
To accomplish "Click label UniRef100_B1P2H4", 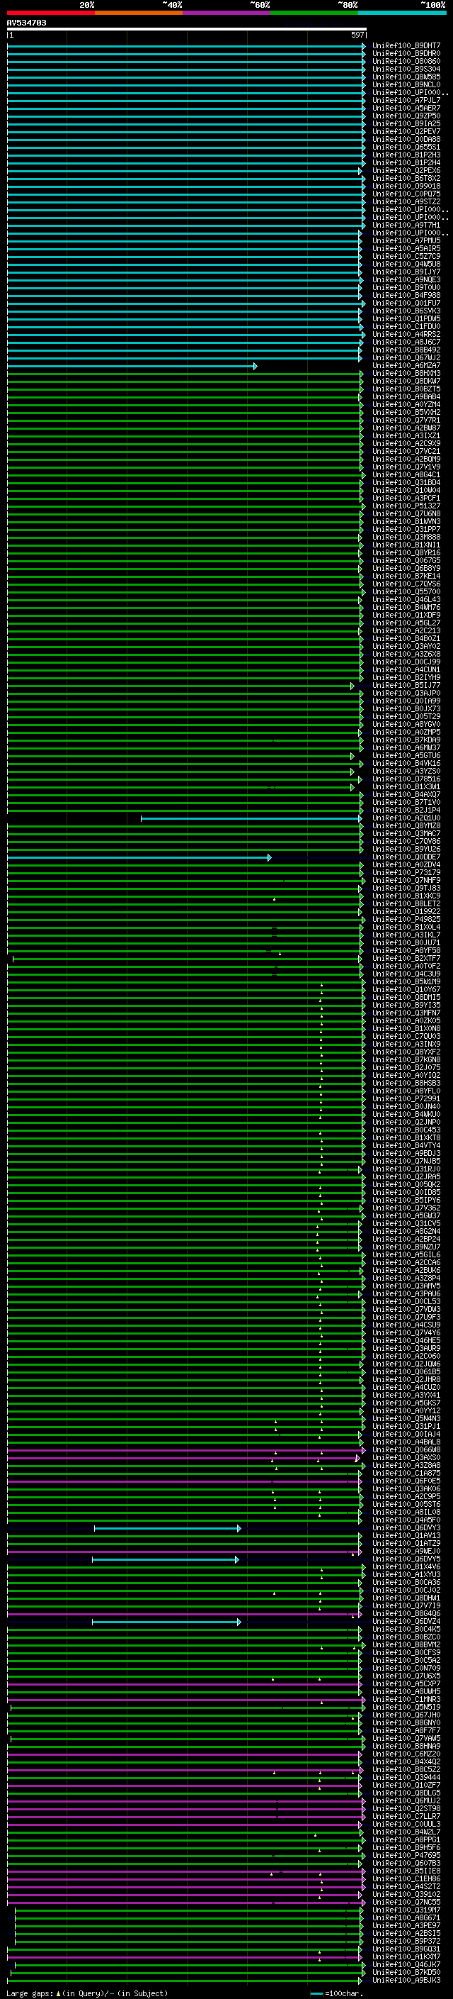I will pos(406,163).
